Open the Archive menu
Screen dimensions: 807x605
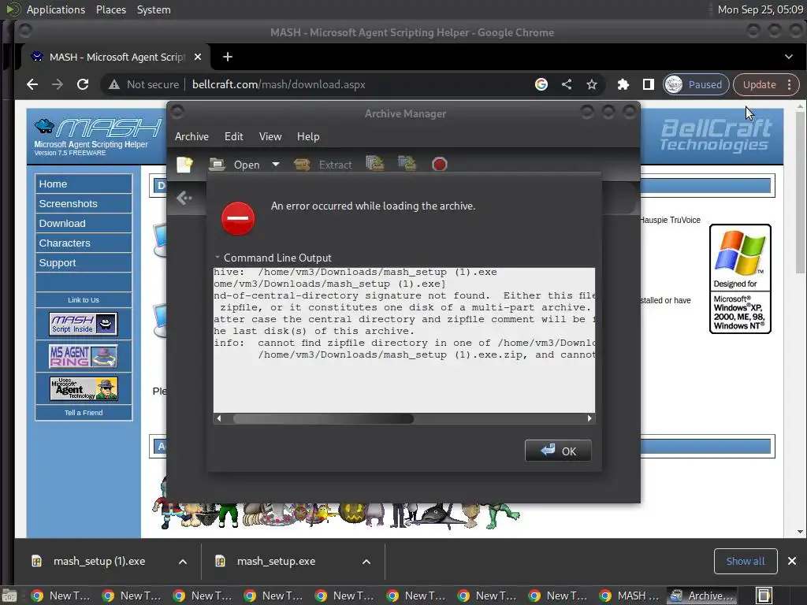click(192, 137)
